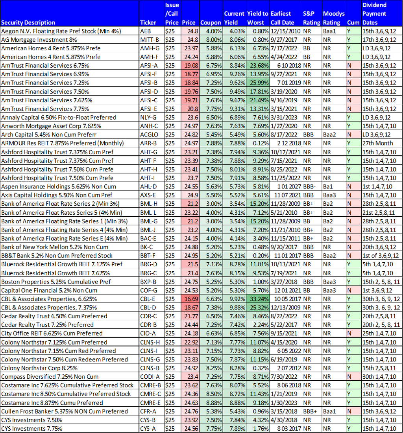The image size is (403, 433).
Task: Select the BRG-D ticker cell
Action: click(x=152, y=264)
